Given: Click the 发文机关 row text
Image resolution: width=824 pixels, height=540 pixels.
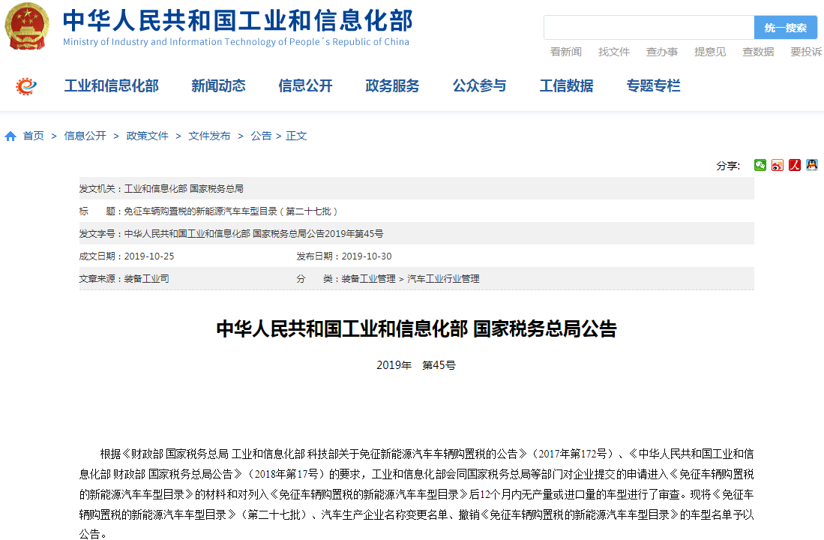Looking at the screenshot, I should pos(161,189).
